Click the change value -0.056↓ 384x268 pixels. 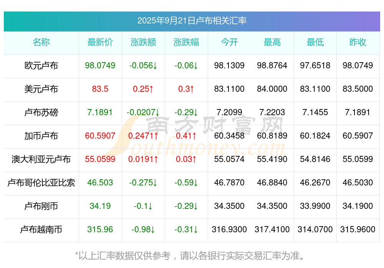click(143, 65)
